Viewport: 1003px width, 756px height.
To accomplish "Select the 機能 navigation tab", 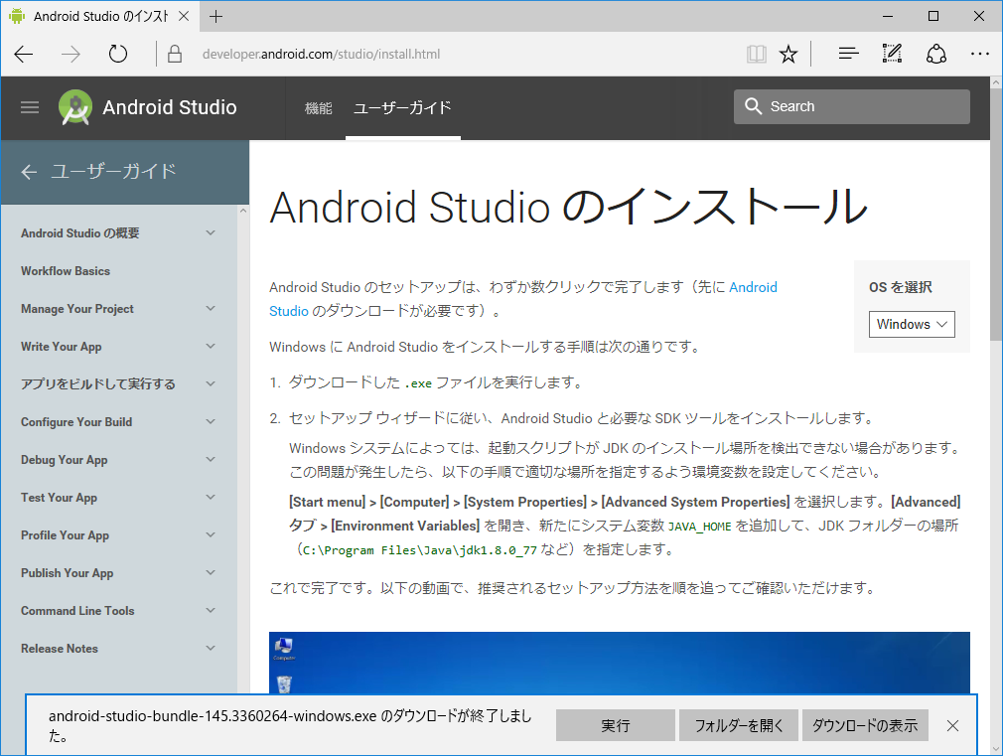I will point(319,108).
